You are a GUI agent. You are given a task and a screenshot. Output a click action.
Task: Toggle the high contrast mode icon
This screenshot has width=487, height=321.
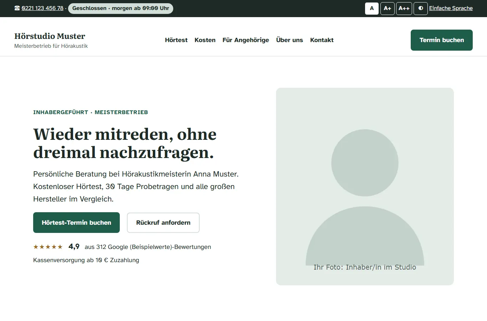pos(421,9)
